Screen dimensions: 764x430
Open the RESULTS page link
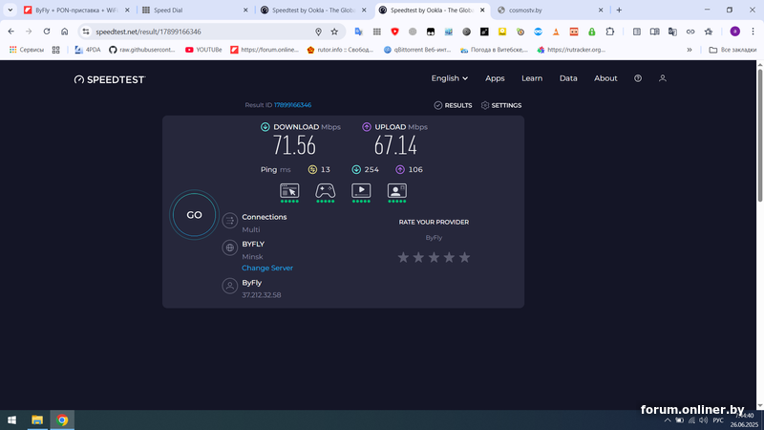[453, 105]
